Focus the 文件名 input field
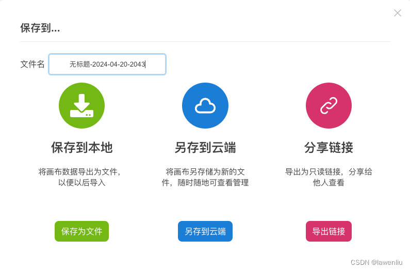 pos(107,65)
